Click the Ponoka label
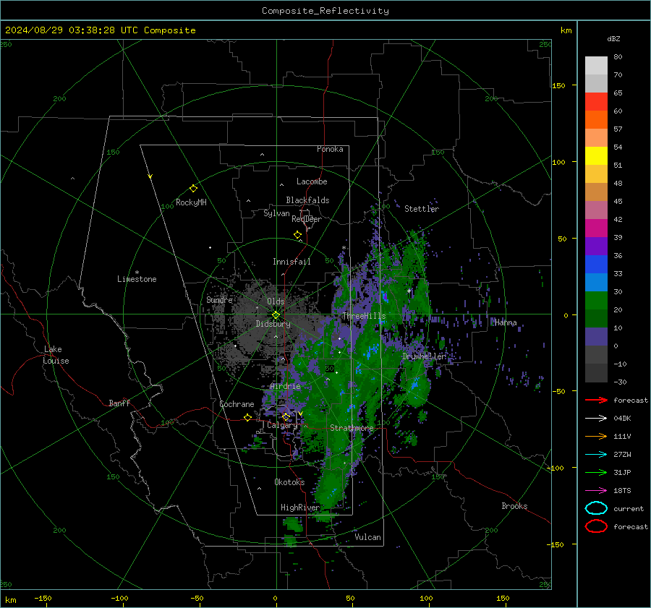 [330, 149]
